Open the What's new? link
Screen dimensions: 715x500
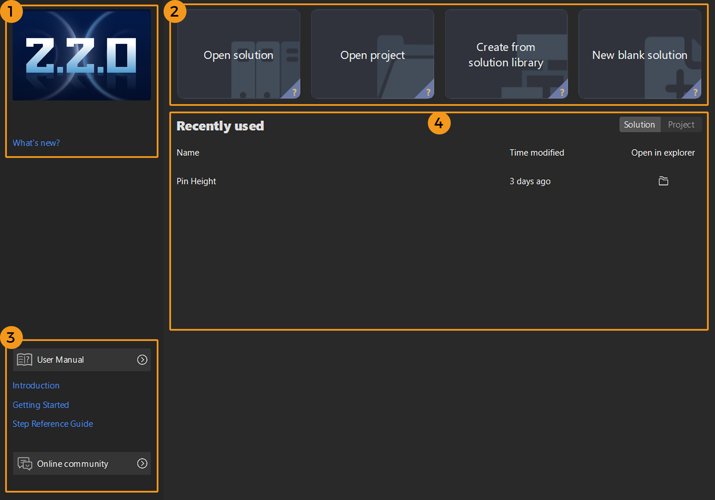(36, 143)
